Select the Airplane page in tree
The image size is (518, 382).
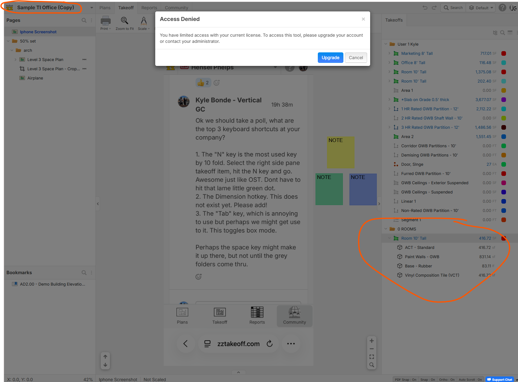[x=35, y=78]
